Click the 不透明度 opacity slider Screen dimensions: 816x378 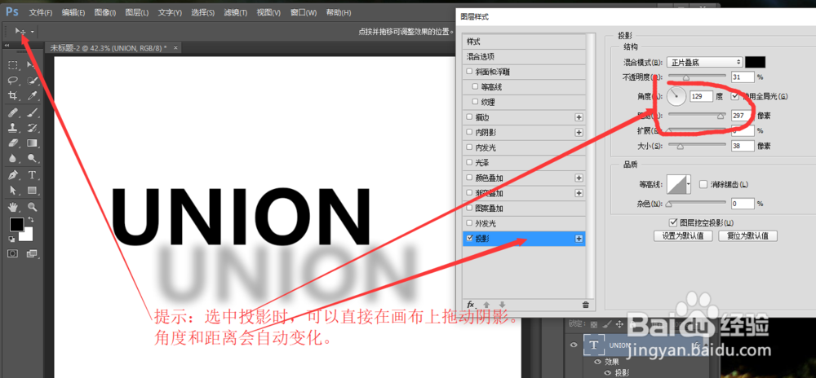697,77
